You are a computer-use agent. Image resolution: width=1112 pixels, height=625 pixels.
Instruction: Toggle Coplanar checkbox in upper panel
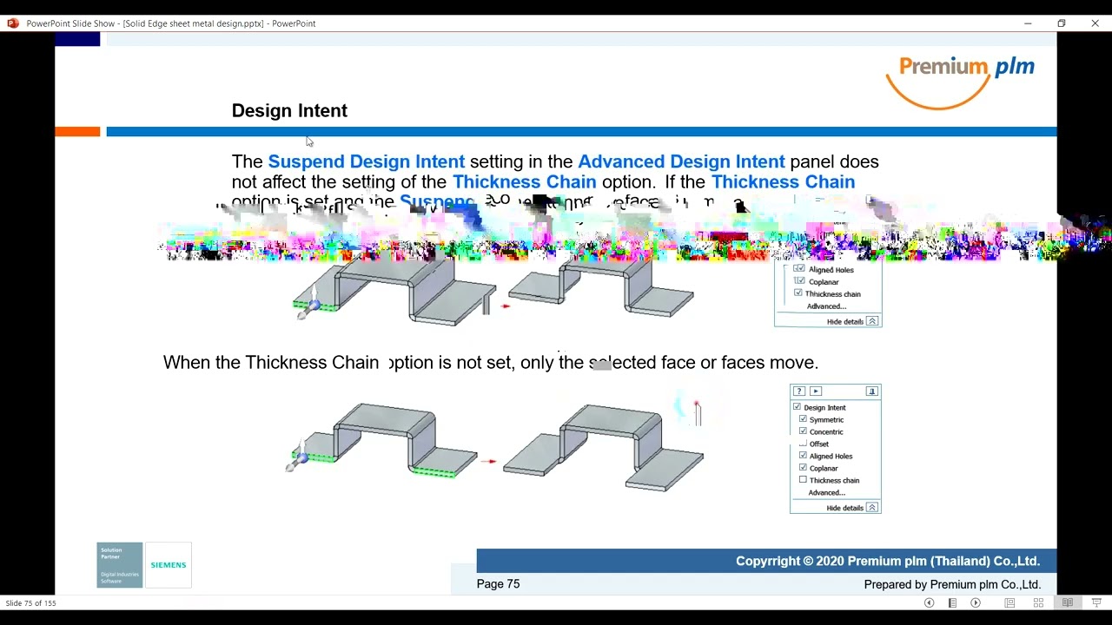pos(799,281)
